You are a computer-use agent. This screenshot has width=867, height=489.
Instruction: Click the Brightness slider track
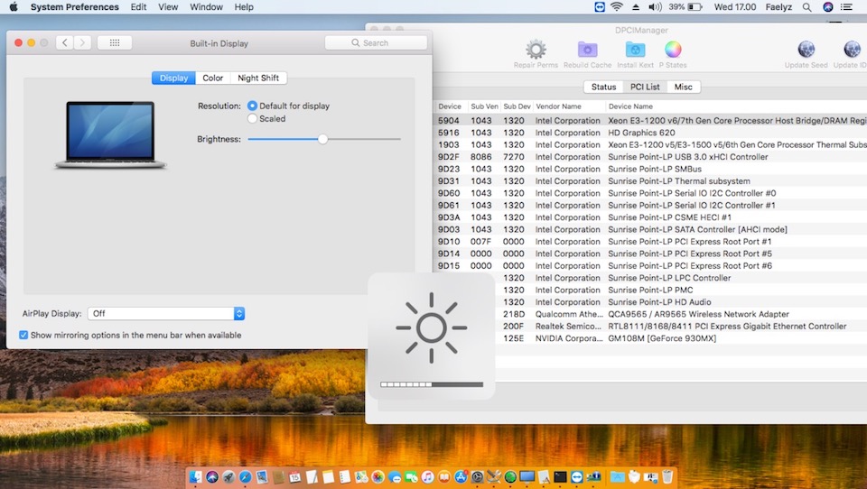pos(361,139)
